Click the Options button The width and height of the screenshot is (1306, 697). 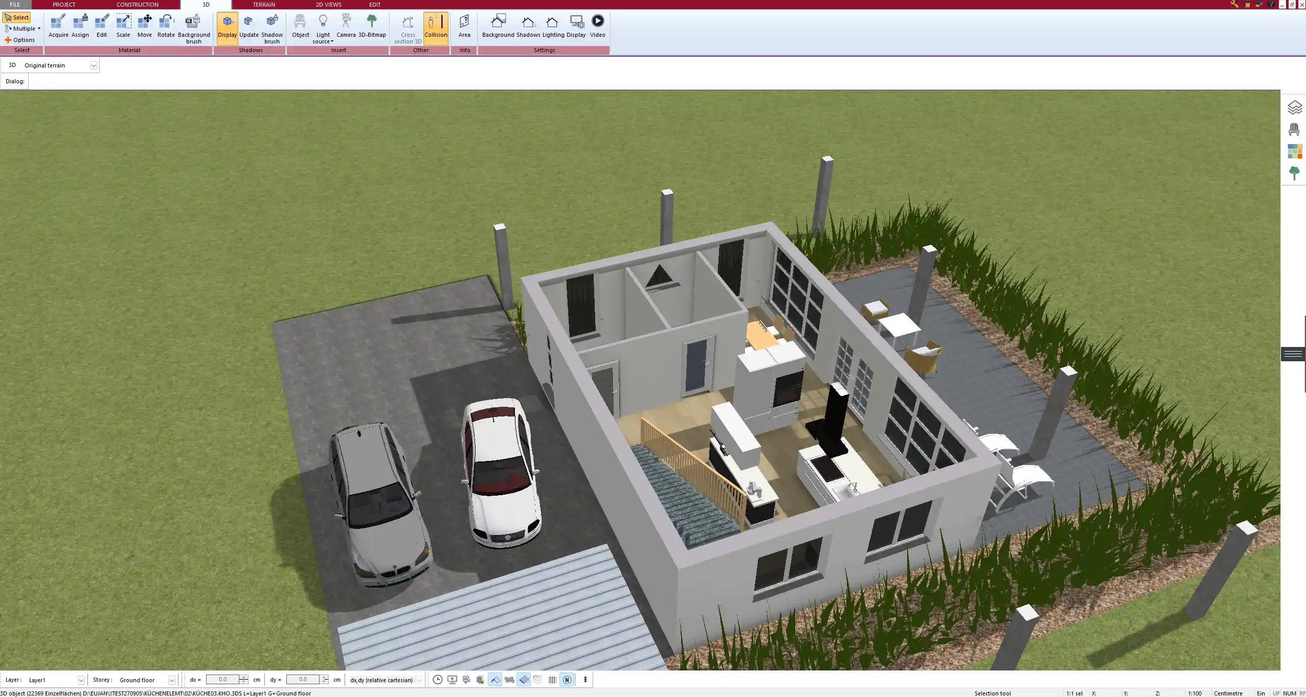pyautogui.click(x=20, y=40)
